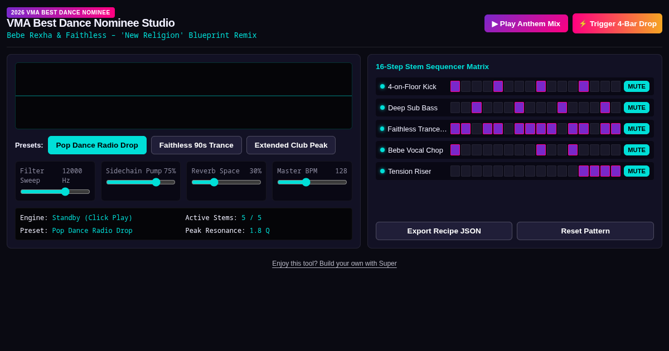
Task: Toggle step 7 of Deep Sub Bass
Action: click(520, 108)
